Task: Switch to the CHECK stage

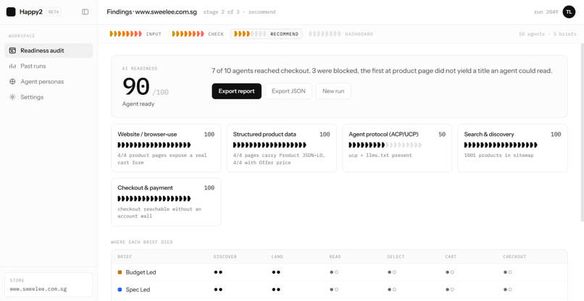Action: [x=198, y=34]
